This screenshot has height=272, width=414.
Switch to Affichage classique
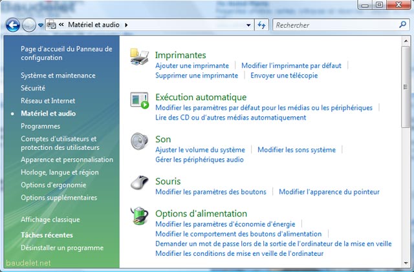50,220
